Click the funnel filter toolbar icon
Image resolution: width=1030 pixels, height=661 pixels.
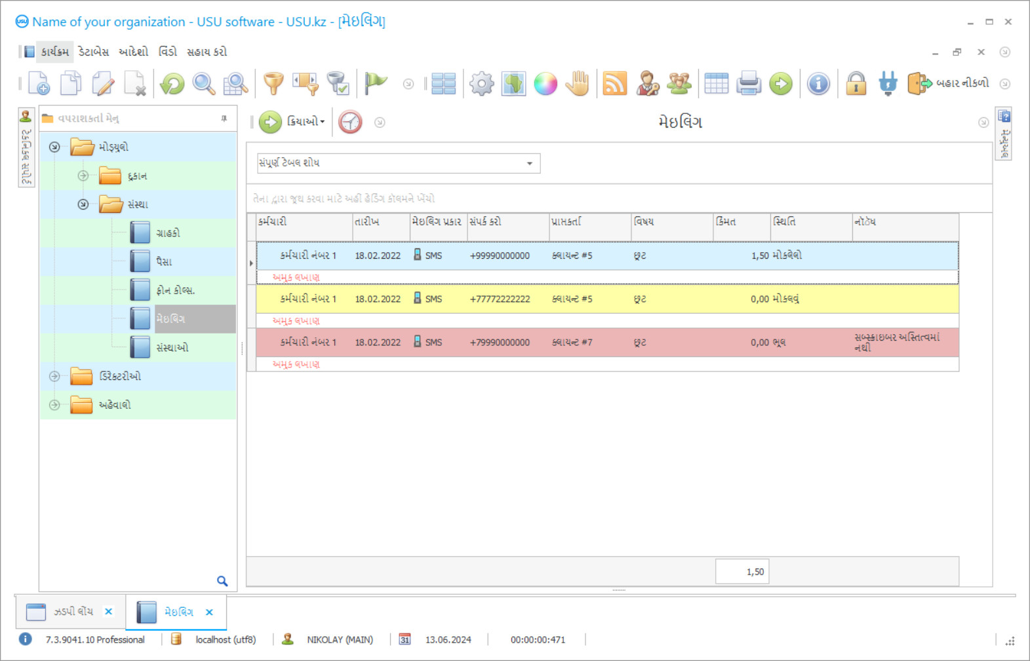(x=273, y=84)
